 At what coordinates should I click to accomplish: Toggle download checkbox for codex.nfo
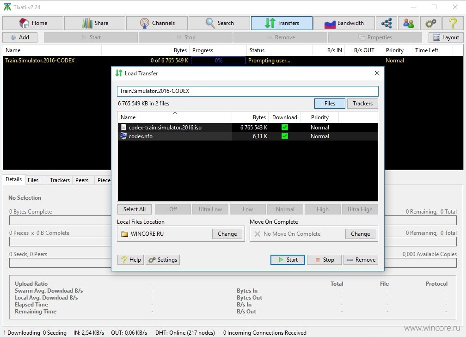coord(285,136)
